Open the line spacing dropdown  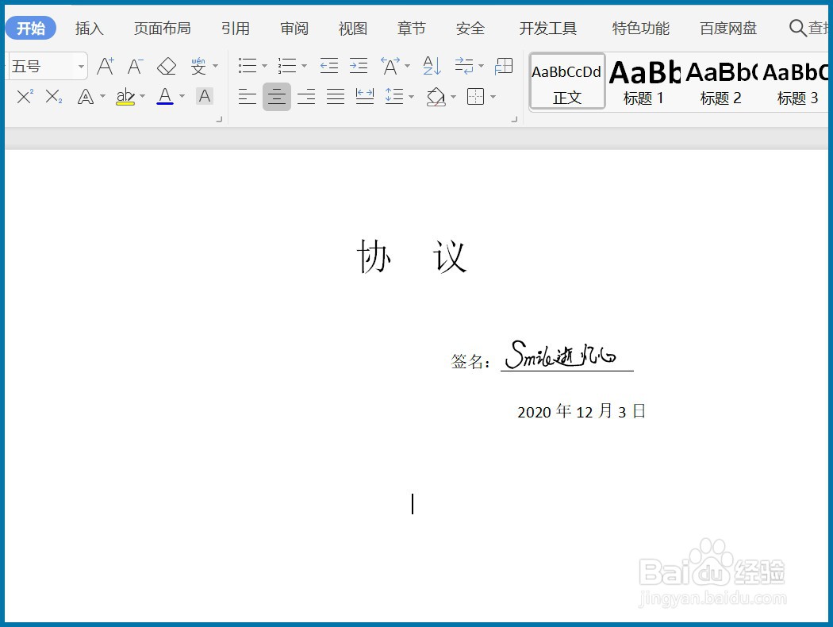(x=412, y=96)
